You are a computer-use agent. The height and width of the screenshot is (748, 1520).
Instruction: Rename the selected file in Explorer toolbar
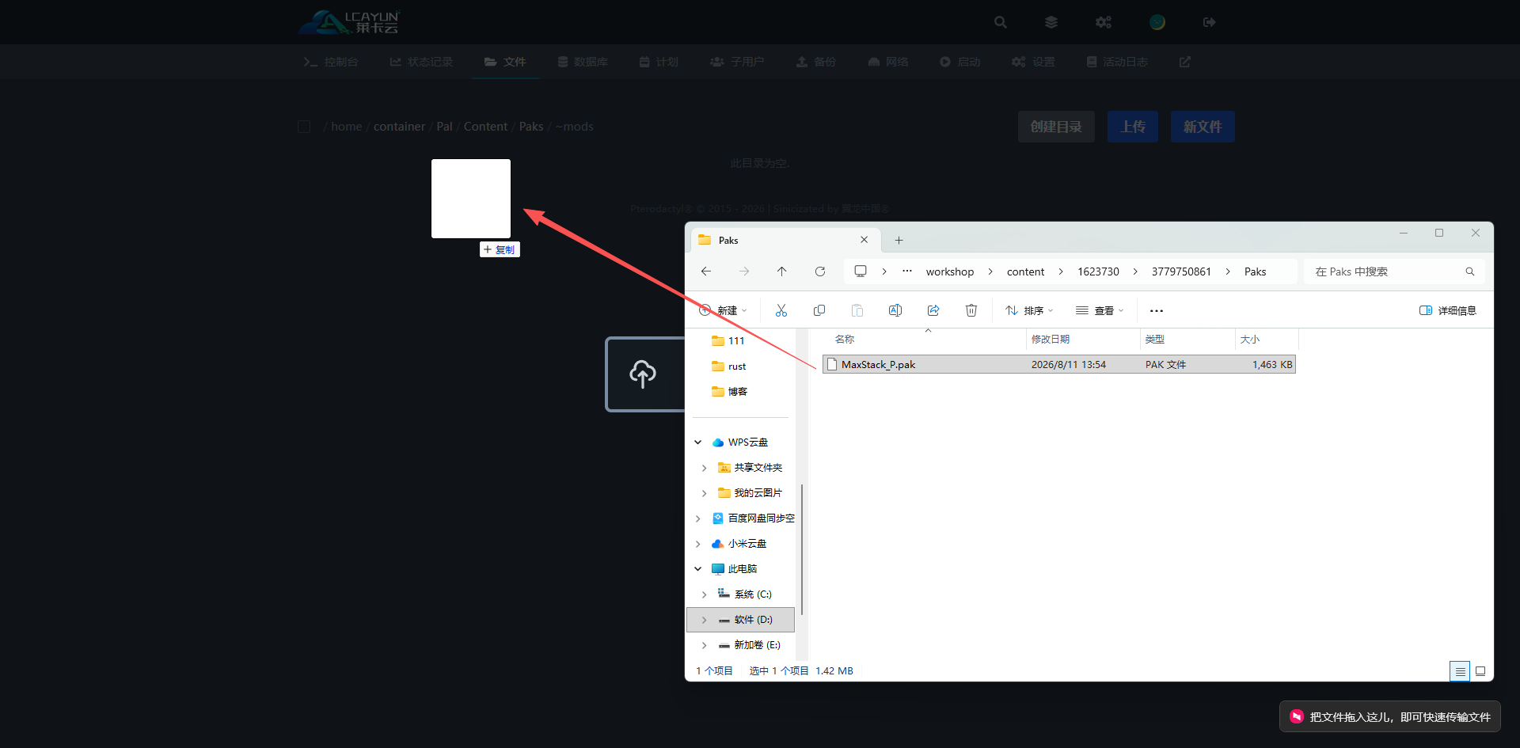tap(895, 310)
